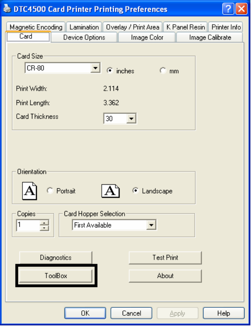The width and height of the screenshot is (251, 326).
Task: Click the Print Length label
Action: coord(33,103)
